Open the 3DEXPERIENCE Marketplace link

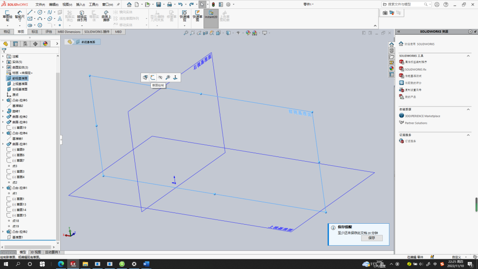tap(422, 116)
